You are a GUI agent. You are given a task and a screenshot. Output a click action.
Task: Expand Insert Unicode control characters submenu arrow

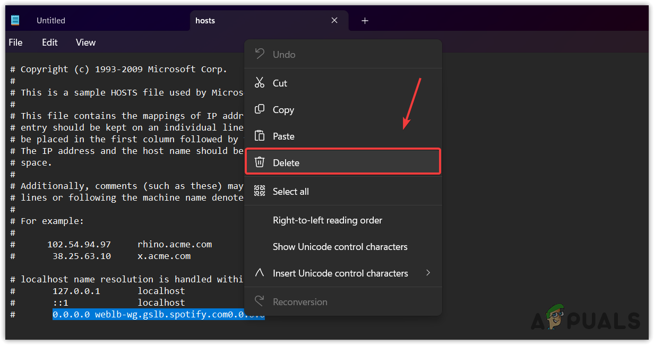tap(428, 273)
